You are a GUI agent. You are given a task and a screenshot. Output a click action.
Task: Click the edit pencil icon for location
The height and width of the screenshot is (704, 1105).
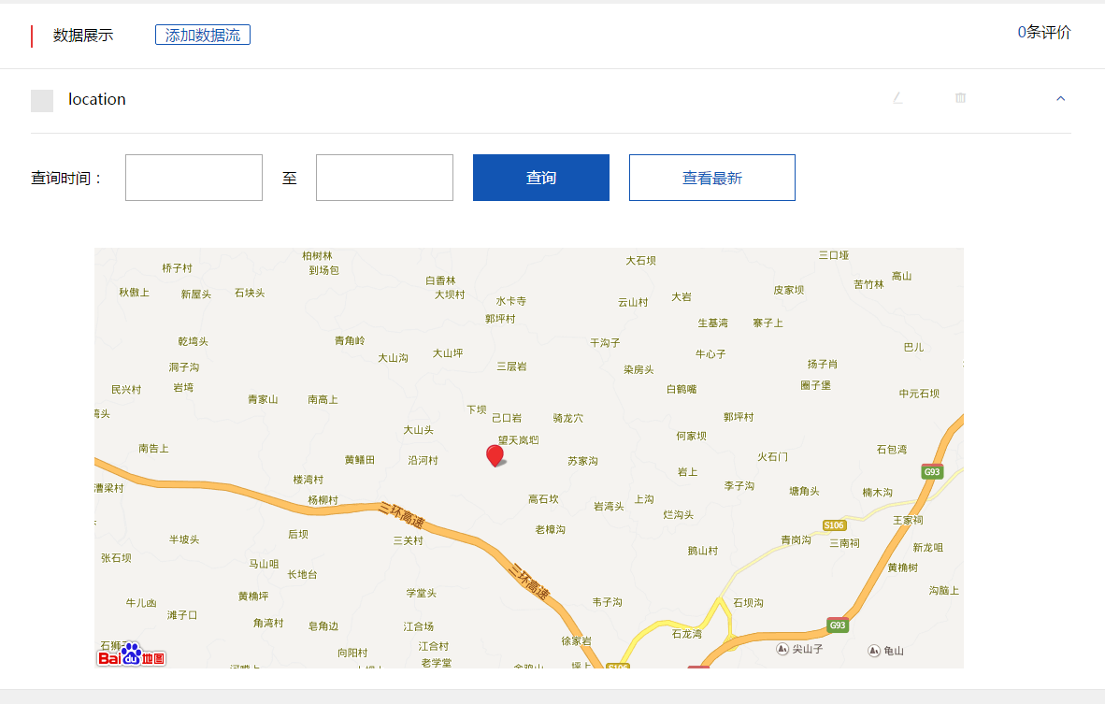897,98
